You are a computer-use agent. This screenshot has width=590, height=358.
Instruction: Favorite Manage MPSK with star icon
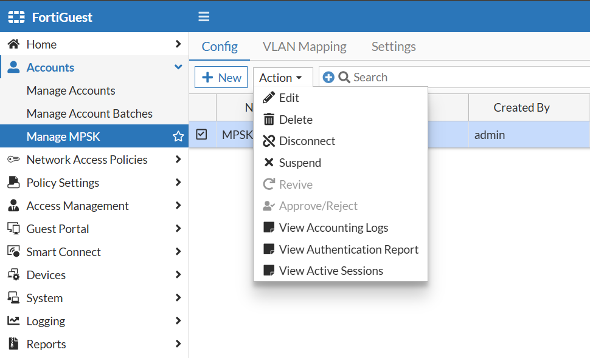pos(178,137)
